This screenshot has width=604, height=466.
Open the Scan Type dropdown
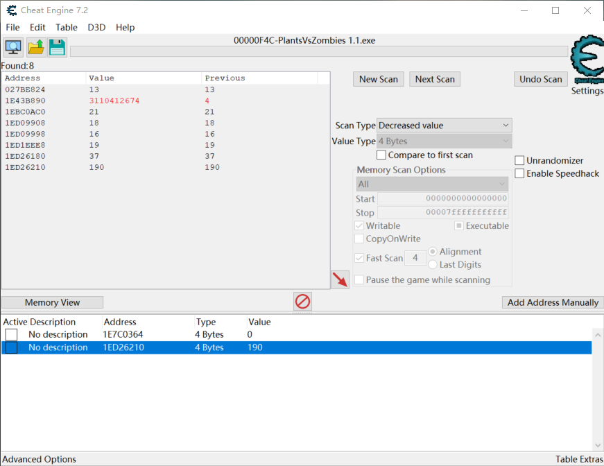444,126
